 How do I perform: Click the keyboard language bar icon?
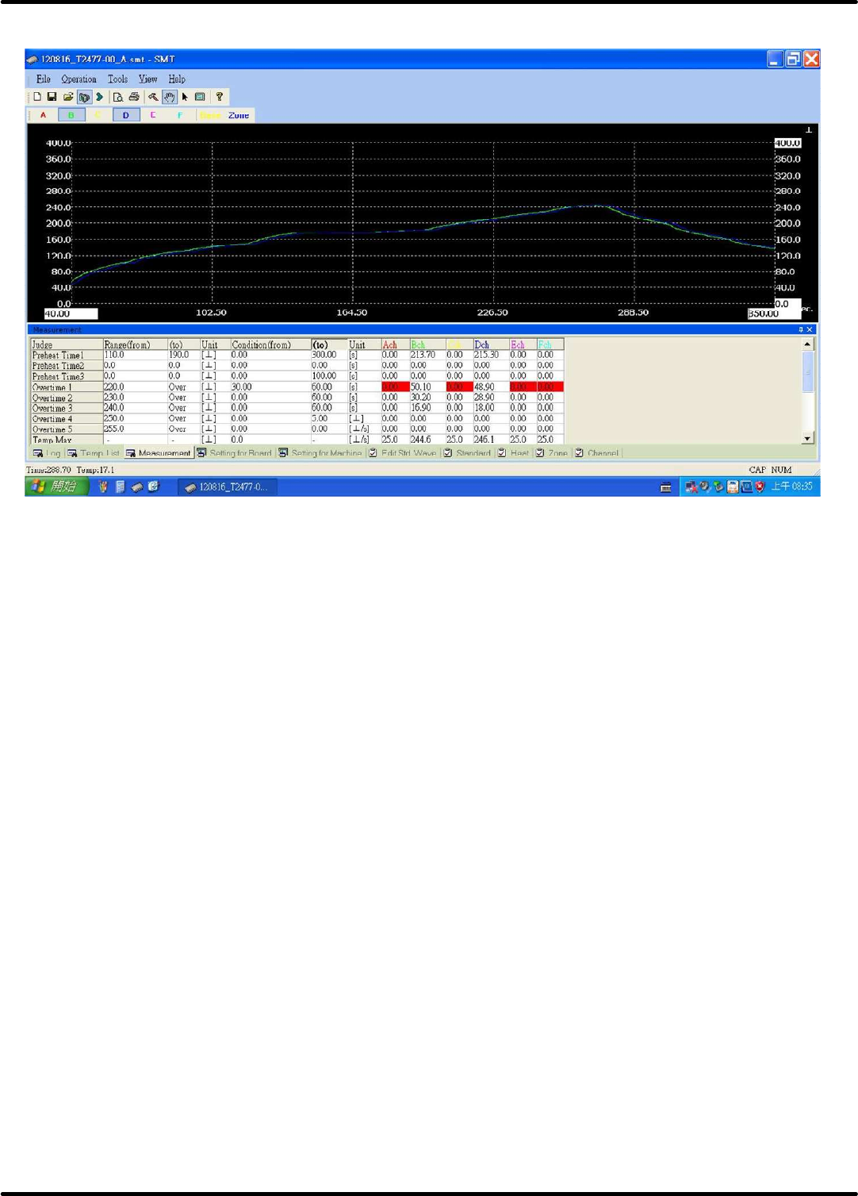[666, 487]
